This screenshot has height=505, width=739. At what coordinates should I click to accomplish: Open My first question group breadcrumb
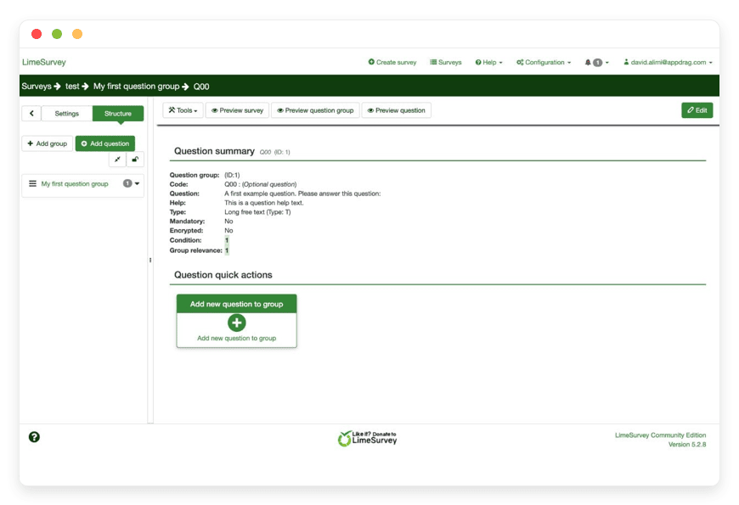(x=136, y=87)
